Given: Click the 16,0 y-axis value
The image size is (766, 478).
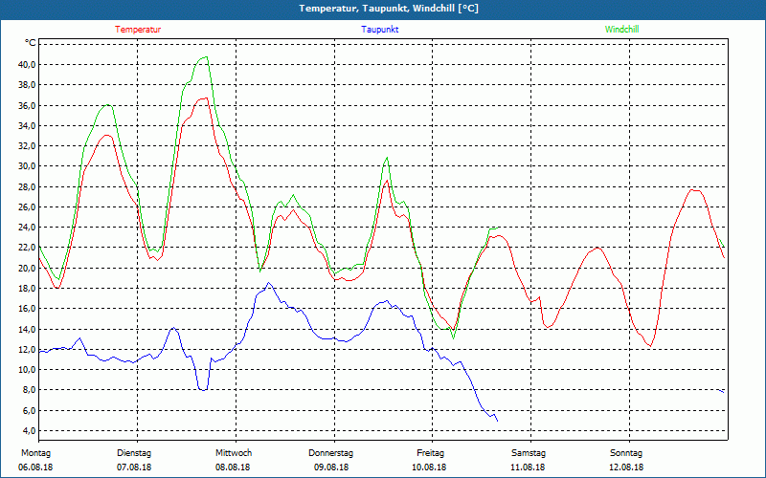Looking at the screenshot, I should point(26,308).
